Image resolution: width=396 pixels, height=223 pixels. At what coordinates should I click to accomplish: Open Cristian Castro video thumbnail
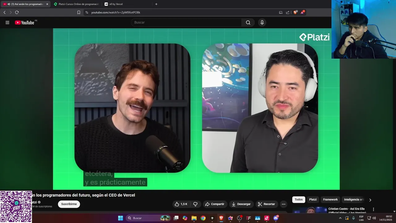click(x=309, y=210)
